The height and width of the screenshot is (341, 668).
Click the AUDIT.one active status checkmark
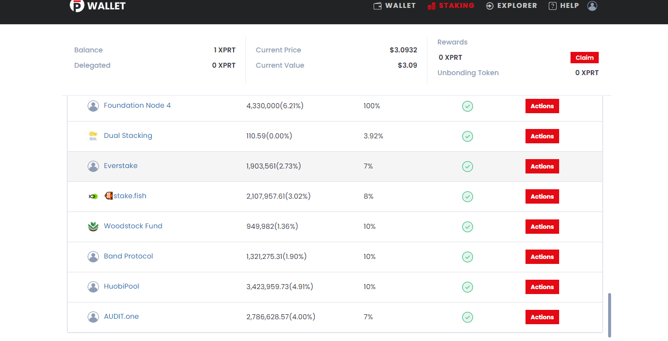click(x=468, y=317)
